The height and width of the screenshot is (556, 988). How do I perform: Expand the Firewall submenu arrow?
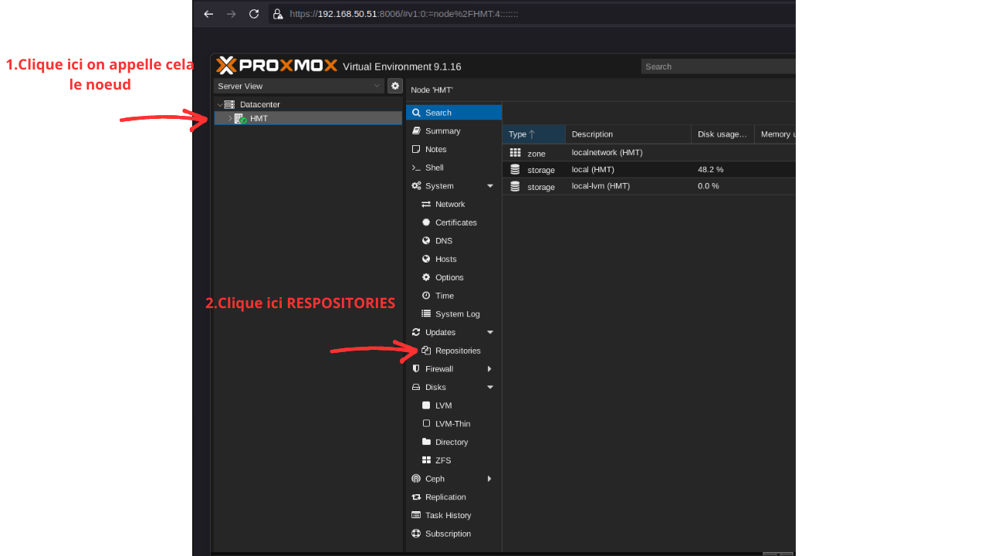click(x=489, y=369)
